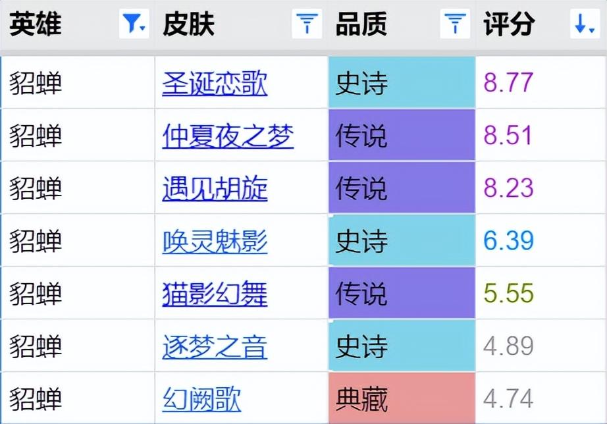Open the 幻阙歌 skin link
Image resolution: width=607 pixels, height=424 pixels.
point(201,399)
